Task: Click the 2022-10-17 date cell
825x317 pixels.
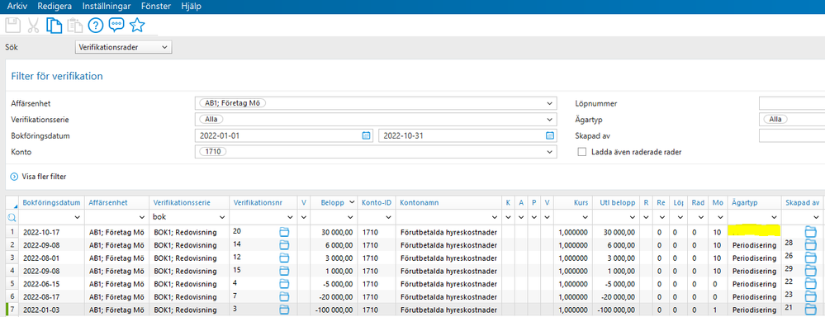Action: (51, 231)
